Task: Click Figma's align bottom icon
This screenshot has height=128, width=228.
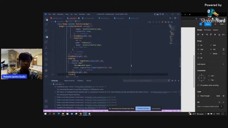Action: (x=219, y=34)
